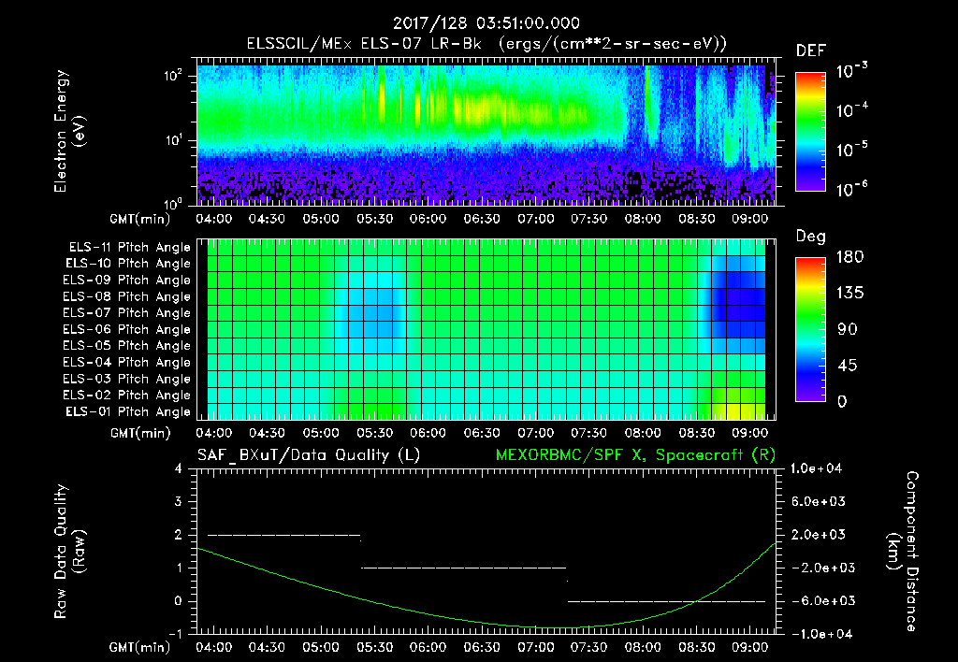Click the SAF_BXuT/Data Quality (L) title
The width and height of the screenshot is (958, 662).
tap(309, 455)
